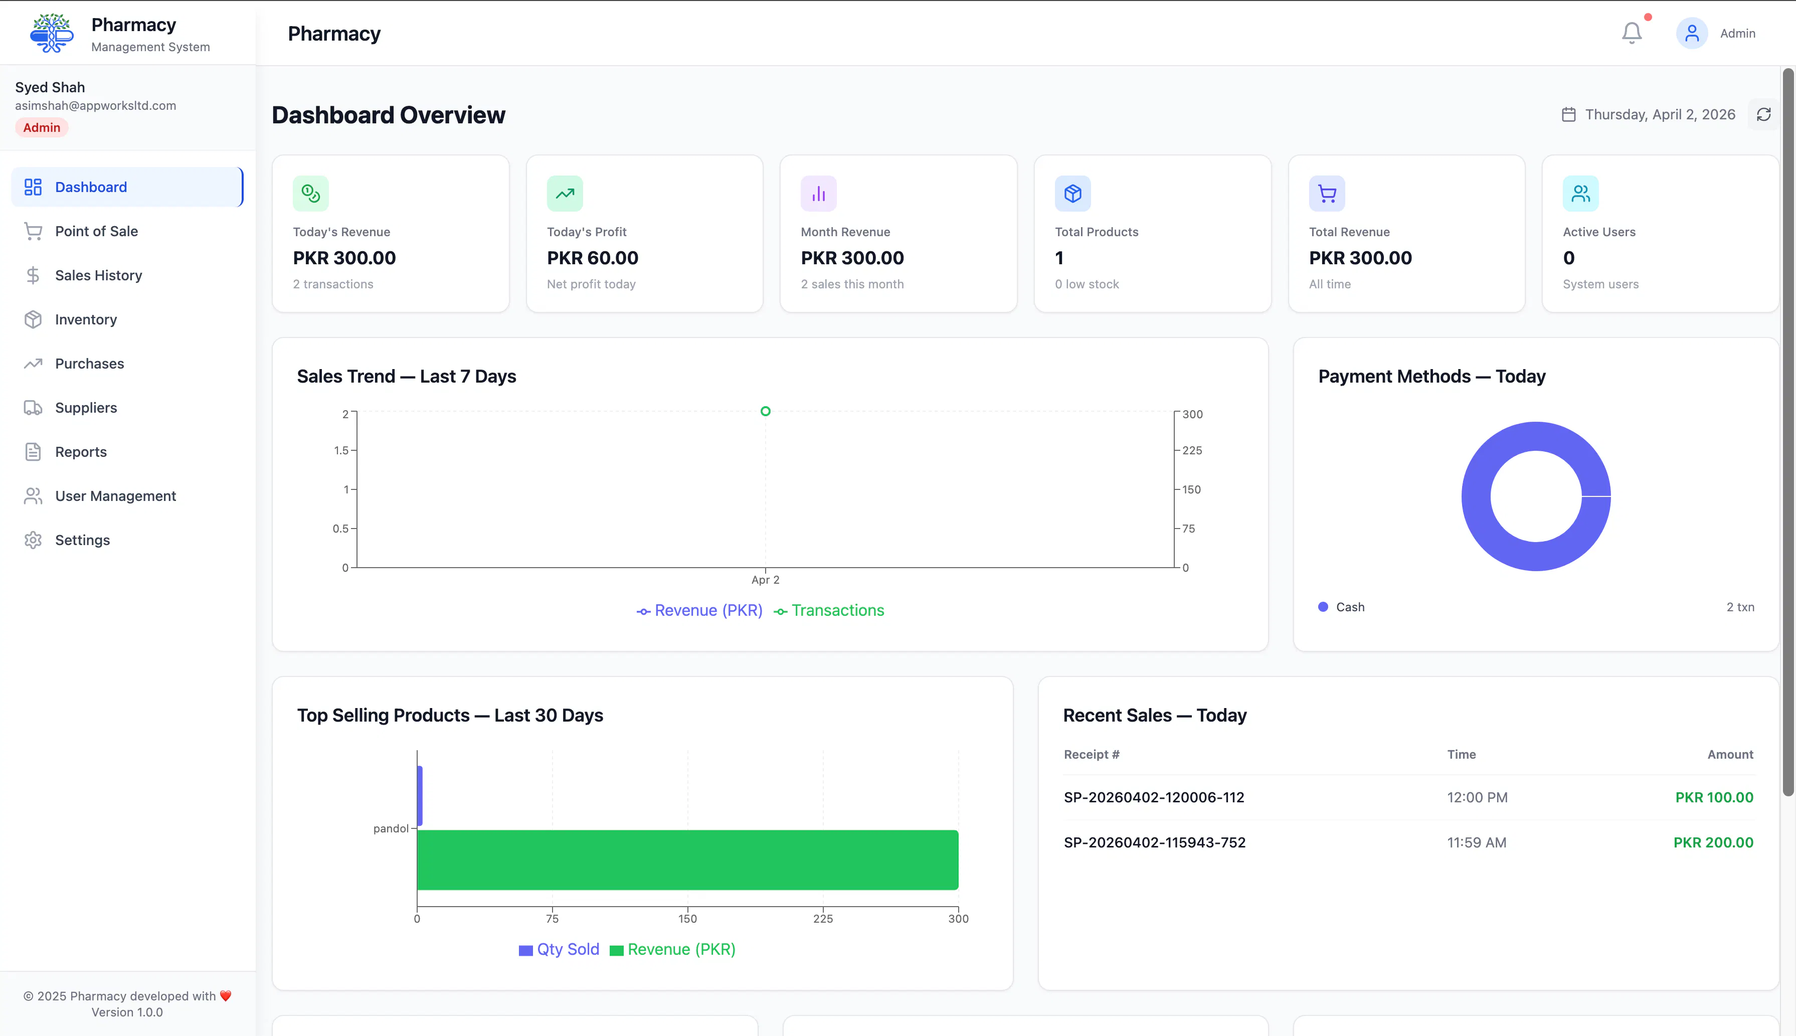The image size is (1796, 1036).
Task: Click the purple Cash legend dot
Action: pos(1323,607)
